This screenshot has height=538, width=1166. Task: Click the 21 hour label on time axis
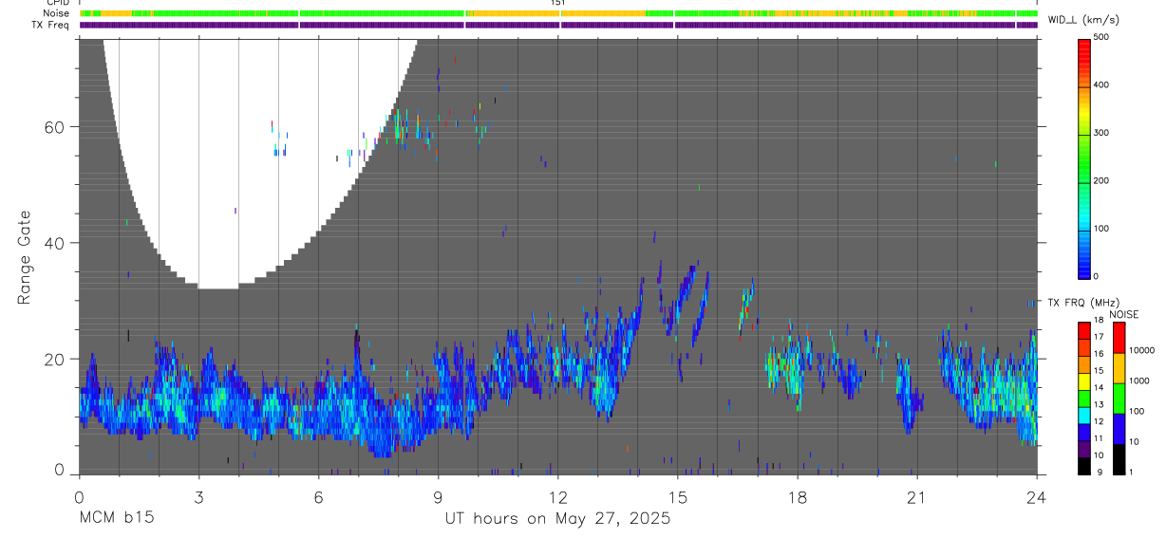point(916,496)
